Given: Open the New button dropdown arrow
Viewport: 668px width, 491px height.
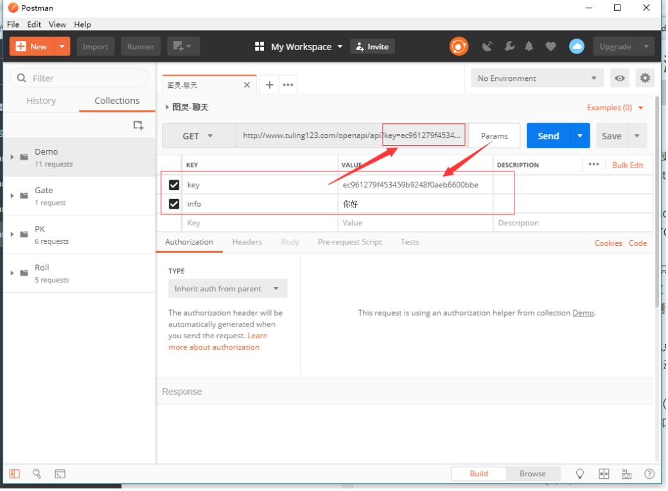Looking at the screenshot, I should tap(62, 46).
